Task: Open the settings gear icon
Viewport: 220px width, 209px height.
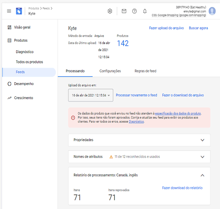Action: click(110, 11)
